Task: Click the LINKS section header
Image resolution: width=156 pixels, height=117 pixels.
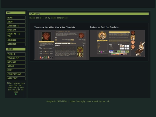Action: click(16, 49)
